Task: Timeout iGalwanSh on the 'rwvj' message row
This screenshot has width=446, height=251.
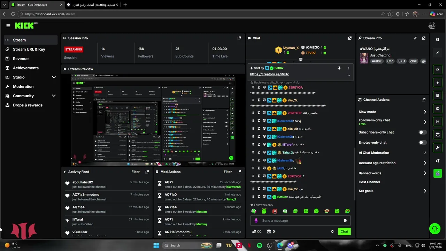Action: [259, 121]
